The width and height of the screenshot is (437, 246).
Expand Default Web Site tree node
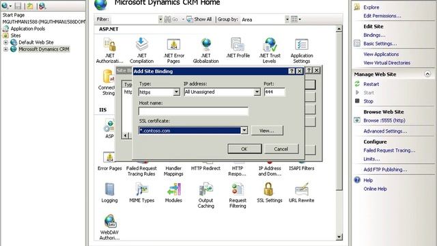[5, 42]
